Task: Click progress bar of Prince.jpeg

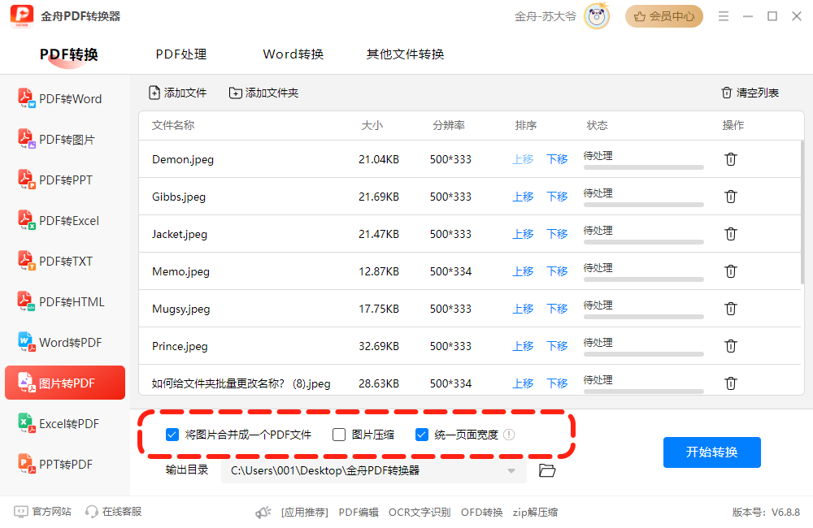Action: pos(643,354)
